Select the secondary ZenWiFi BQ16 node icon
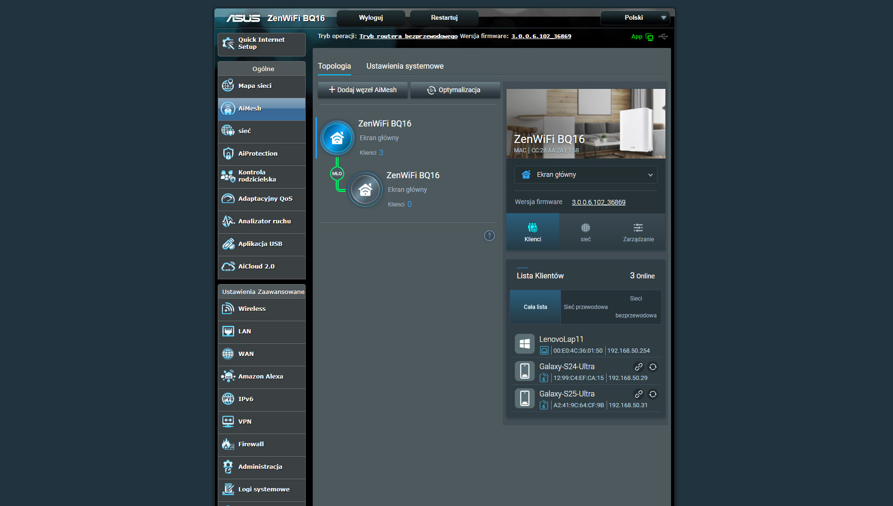The width and height of the screenshot is (893, 506). [x=365, y=190]
